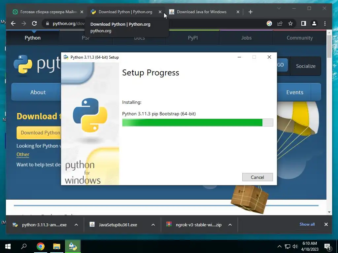
Task: Open the clock showing 6:10 AM
Action: point(310,246)
